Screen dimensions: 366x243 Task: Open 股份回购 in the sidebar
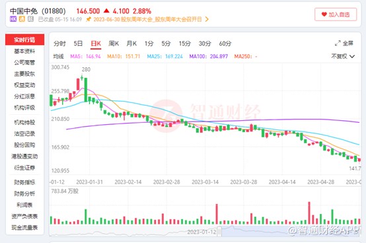click(x=24, y=145)
